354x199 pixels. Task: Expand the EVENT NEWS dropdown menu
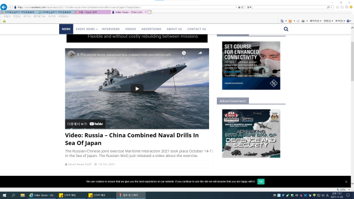87,29
